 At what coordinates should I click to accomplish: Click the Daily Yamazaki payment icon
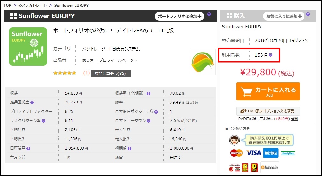[245, 167]
